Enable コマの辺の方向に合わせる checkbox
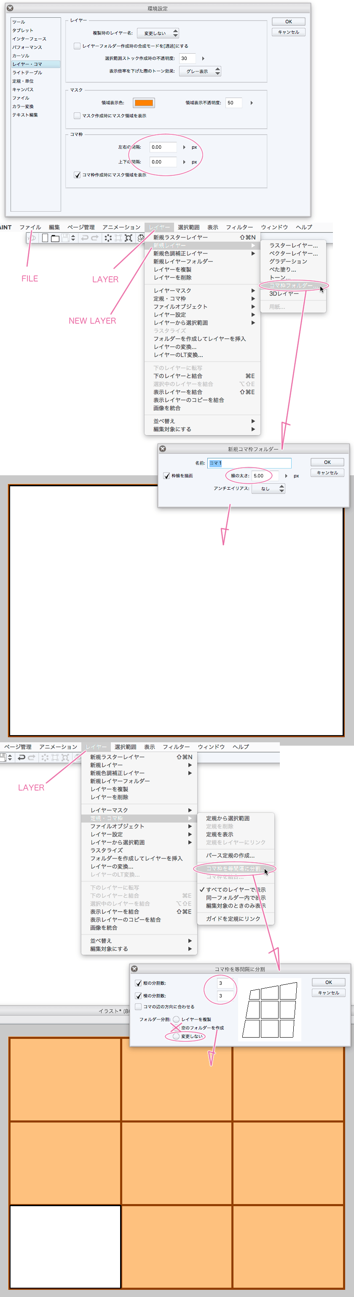The image size is (354, 1297). pyautogui.click(x=139, y=1006)
